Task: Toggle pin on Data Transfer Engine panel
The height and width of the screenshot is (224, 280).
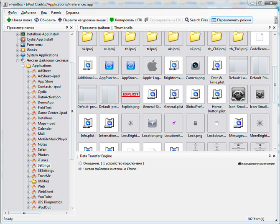Action: pos(269,156)
